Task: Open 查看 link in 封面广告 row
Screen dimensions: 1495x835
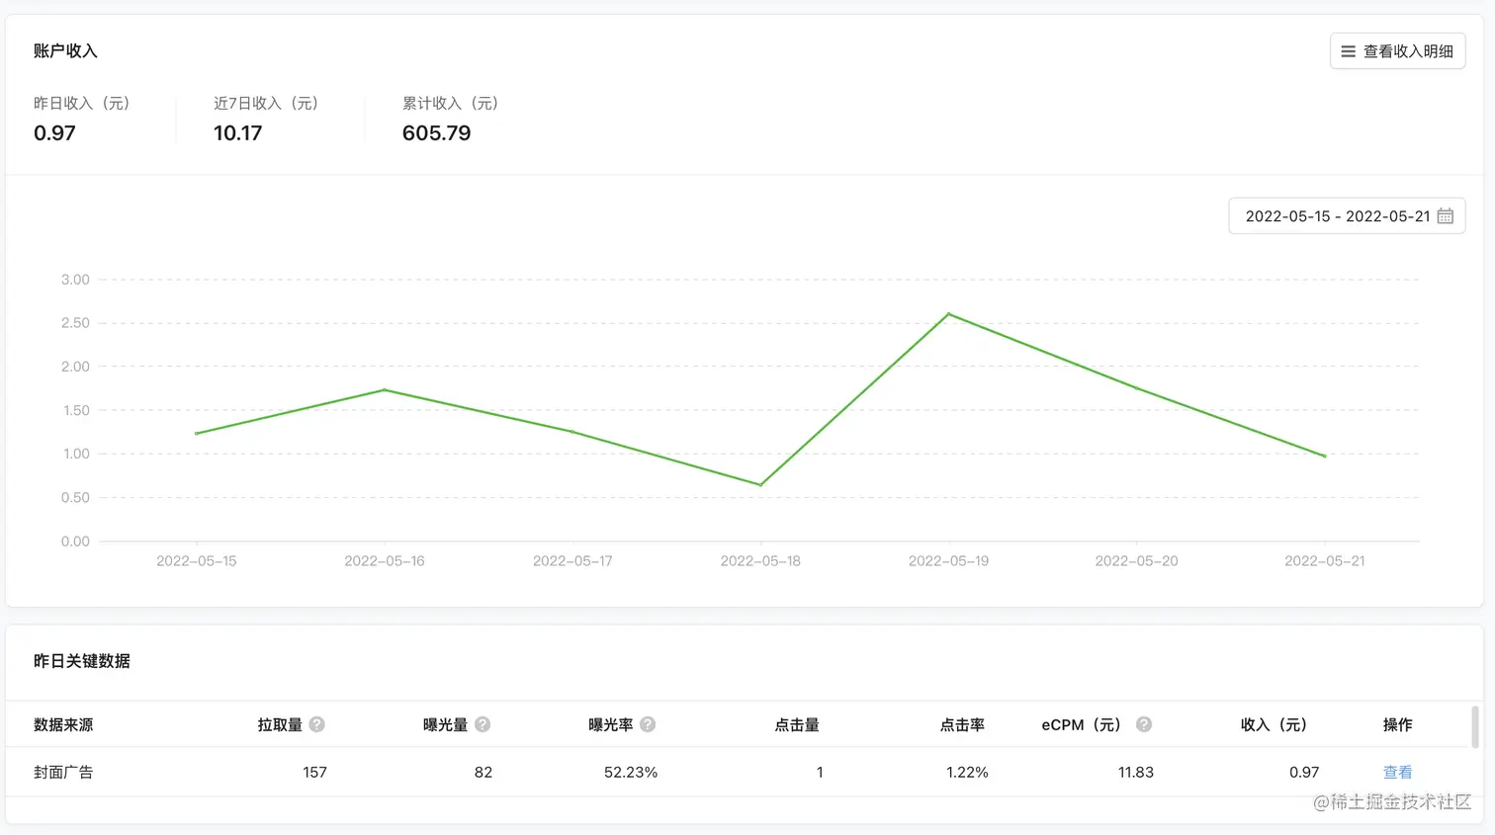Action: click(1397, 772)
